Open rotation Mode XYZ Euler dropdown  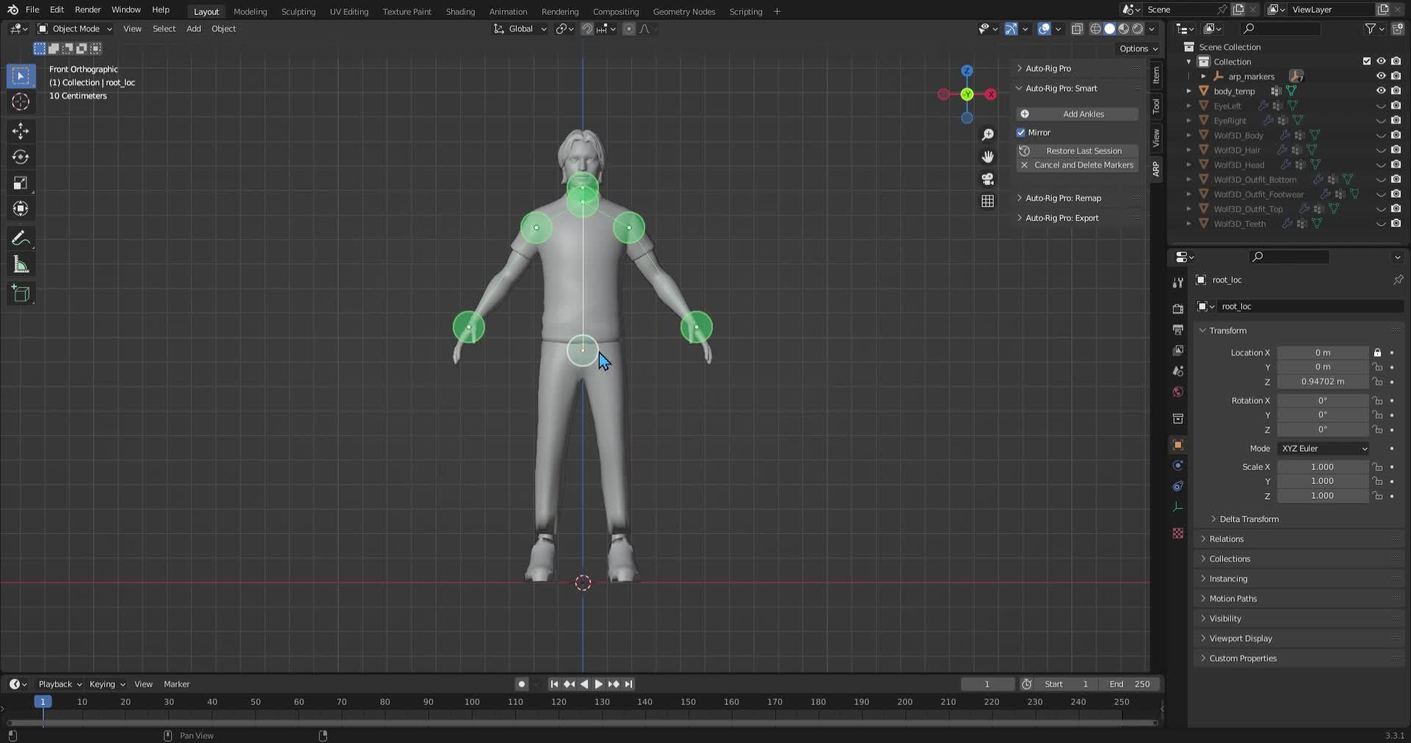[1323, 449]
